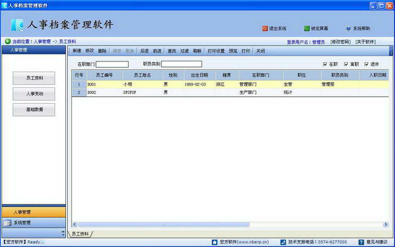
Task: Toggle the 在职 checkbox
Action: [325, 64]
